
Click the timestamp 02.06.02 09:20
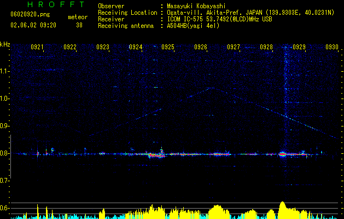tap(33, 25)
